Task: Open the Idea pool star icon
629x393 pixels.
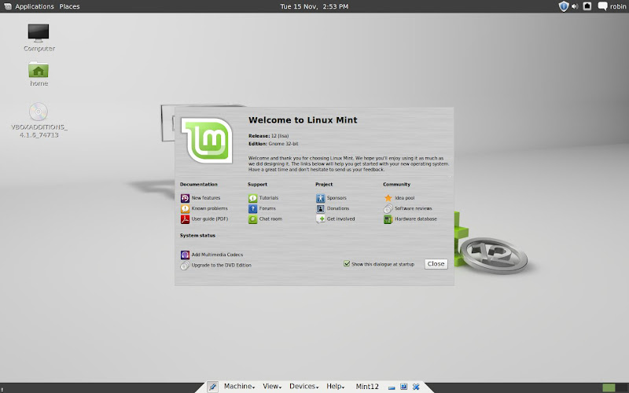Action: pos(388,198)
